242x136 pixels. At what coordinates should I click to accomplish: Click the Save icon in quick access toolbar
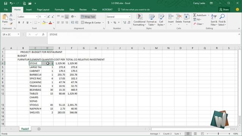(6, 3)
